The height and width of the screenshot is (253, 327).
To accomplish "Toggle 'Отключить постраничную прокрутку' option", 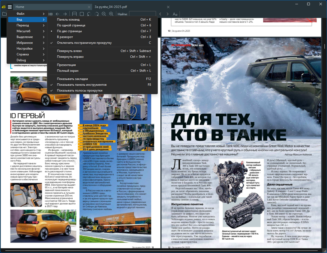I will [84, 43].
